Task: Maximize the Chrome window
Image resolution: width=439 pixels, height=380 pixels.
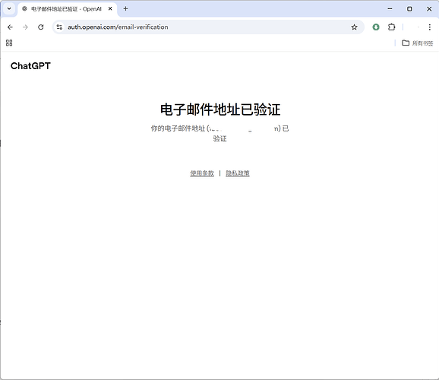Action: click(409, 9)
